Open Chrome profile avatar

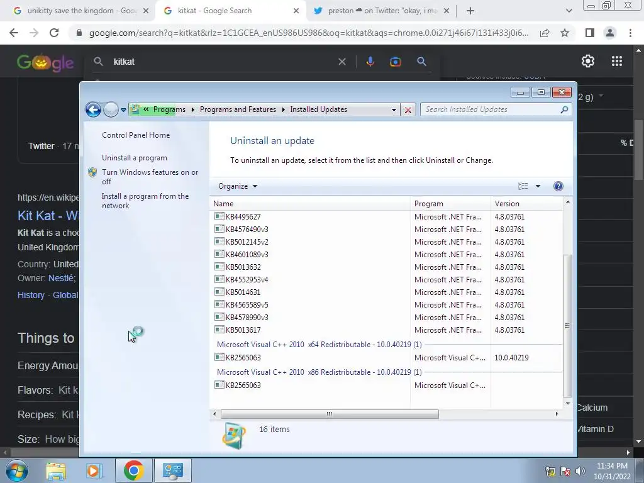pos(610,33)
